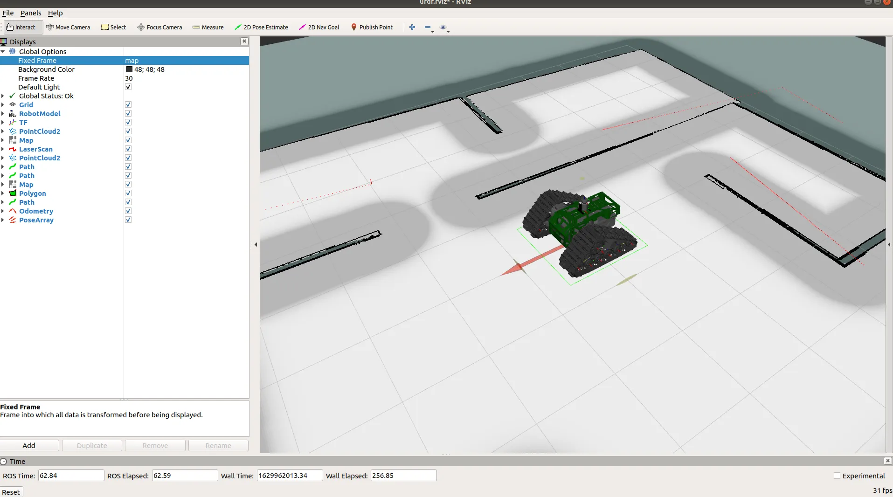Open the Panels menu
The width and height of the screenshot is (893, 497).
tap(31, 13)
